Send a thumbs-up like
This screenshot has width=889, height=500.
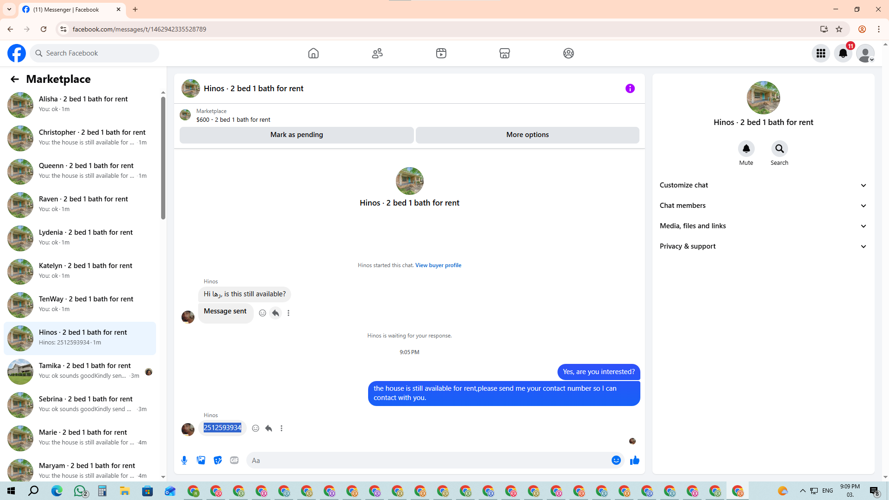point(634,460)
